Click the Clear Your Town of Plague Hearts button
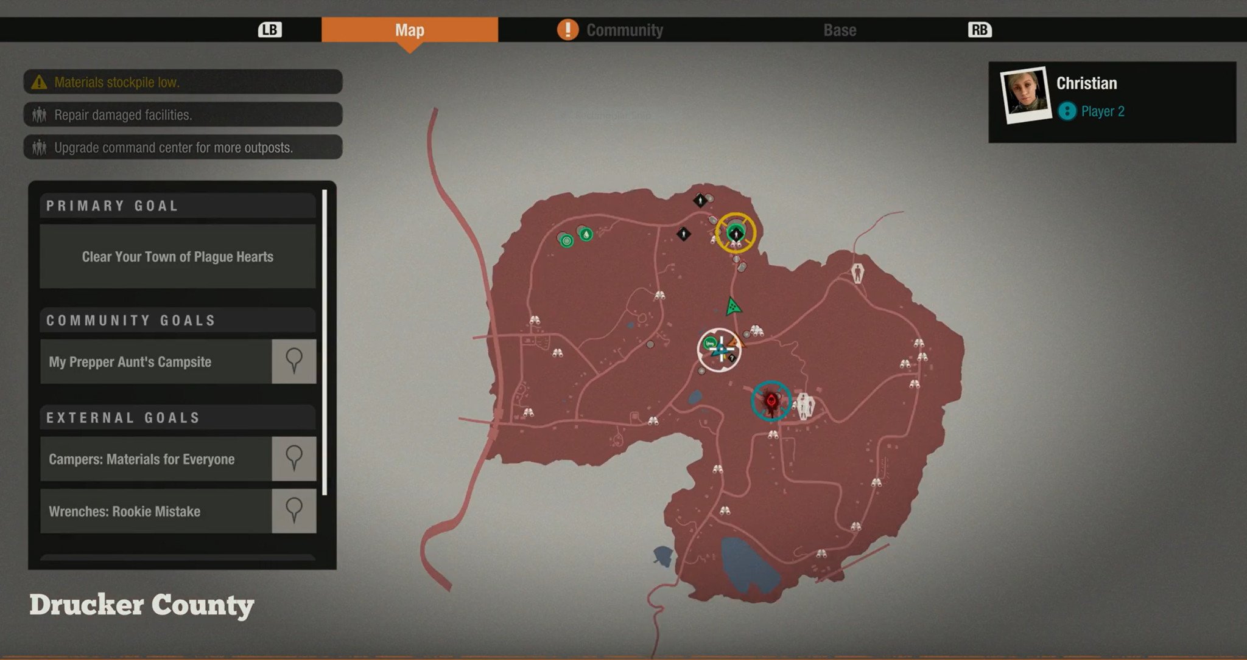This screenshot has height=660, width=1247. [x=177, y=256]
